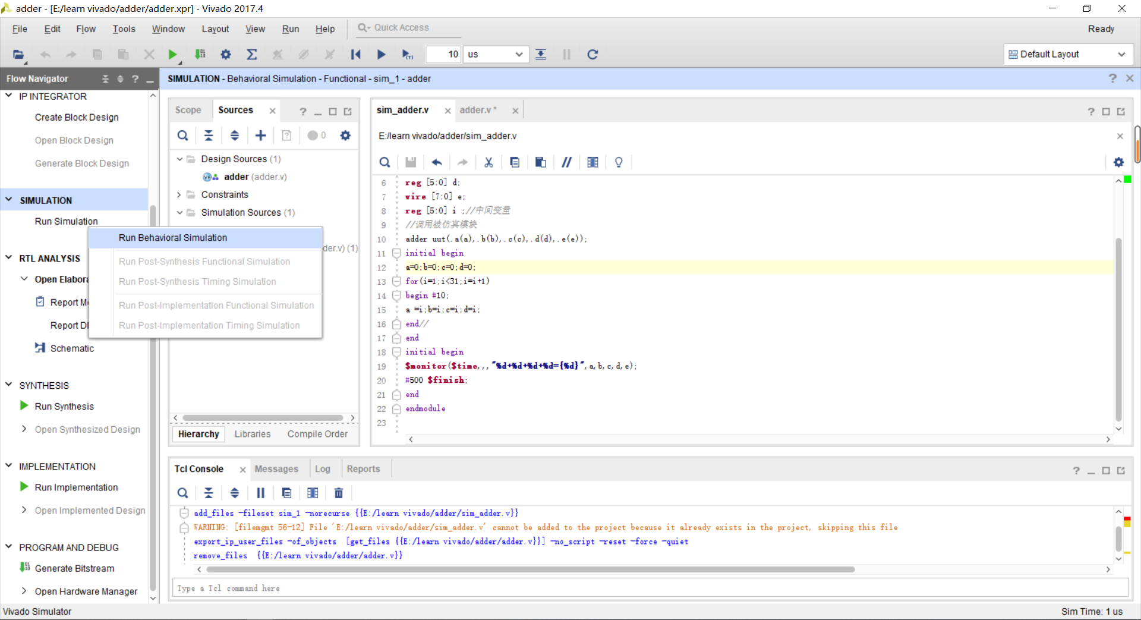This screenshot has height=620, width=1141.
Task: Click the Break simulation pause icon
Action: pyautogui.click(x=566, y=55)
